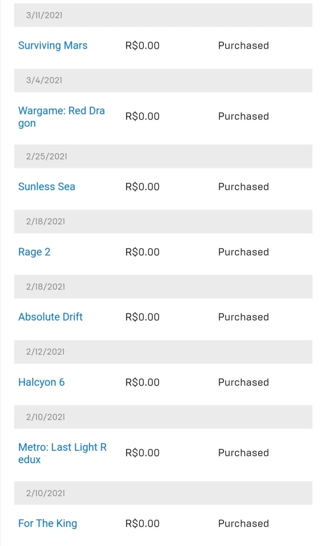
Task: Click Purchased status for For The King
Action: pyautogui.click(x=243, y=523)
